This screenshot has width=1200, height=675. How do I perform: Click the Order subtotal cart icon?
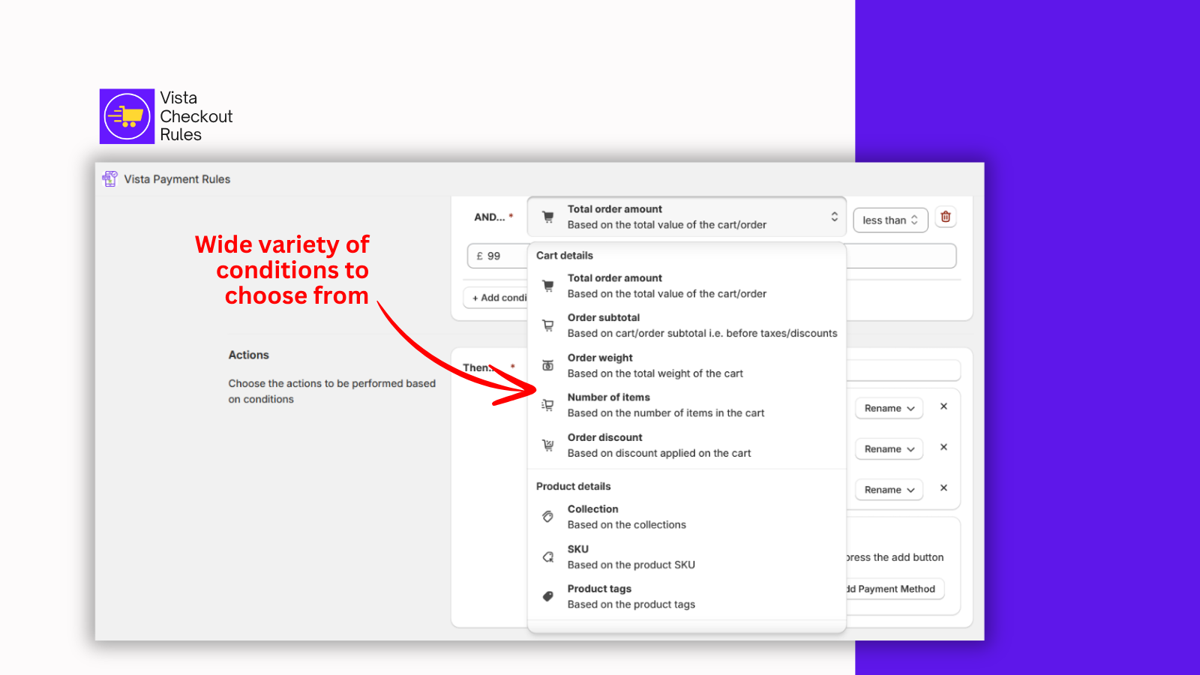[548, 325]
